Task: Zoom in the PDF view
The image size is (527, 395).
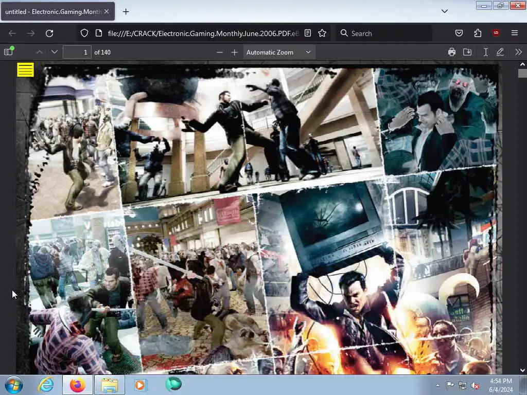Action: point(235,52)
